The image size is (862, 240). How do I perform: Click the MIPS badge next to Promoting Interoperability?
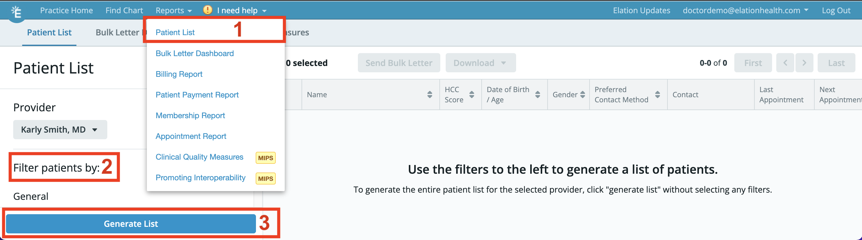(x=265, y=178)
